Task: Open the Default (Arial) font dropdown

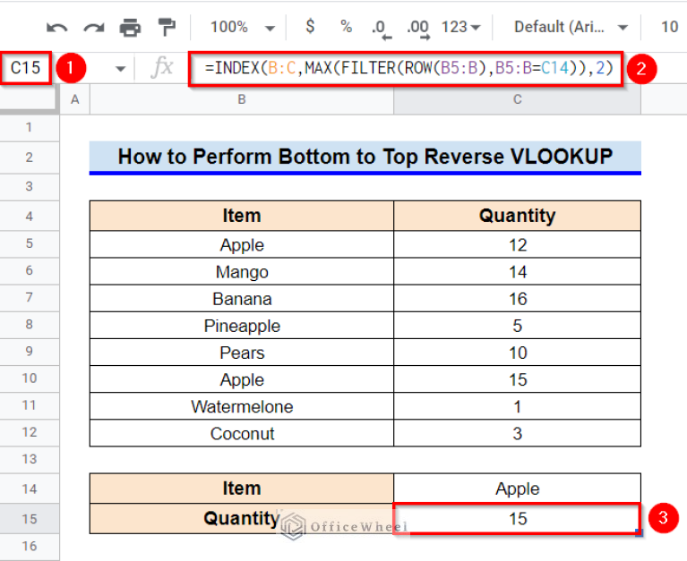Action: tap(571, 27)
